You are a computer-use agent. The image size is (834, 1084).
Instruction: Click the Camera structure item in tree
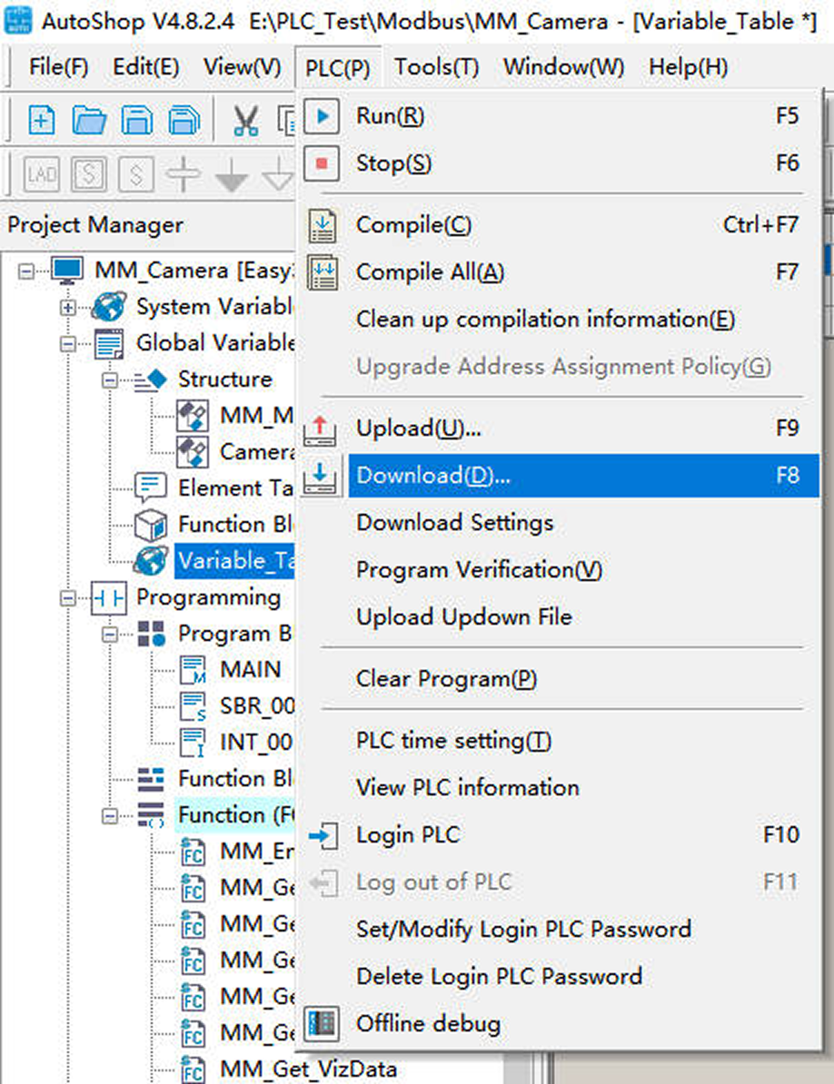tap(256, 452)
